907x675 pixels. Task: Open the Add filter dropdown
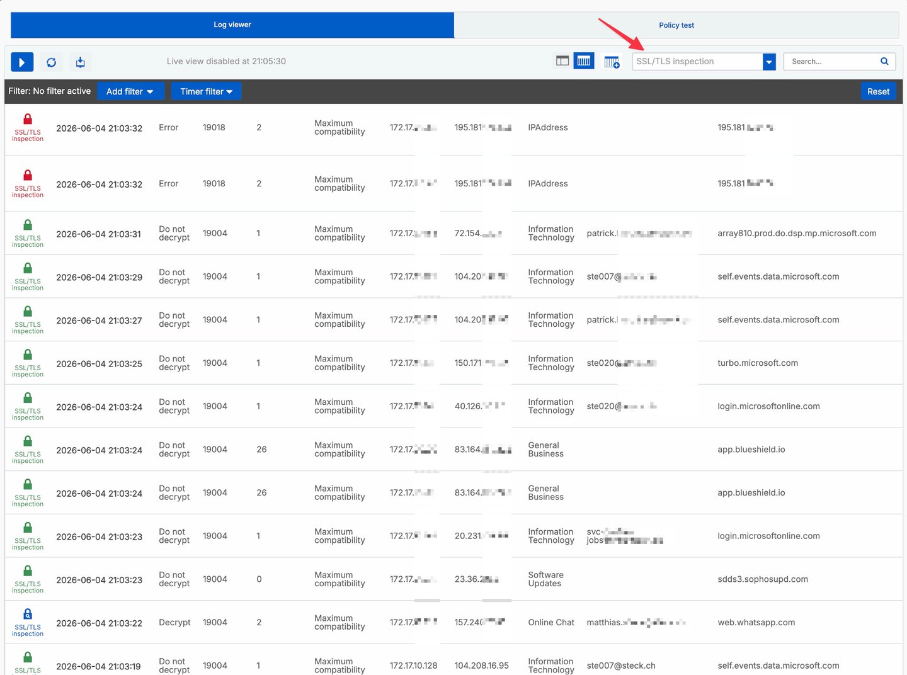tap(130, 91)
